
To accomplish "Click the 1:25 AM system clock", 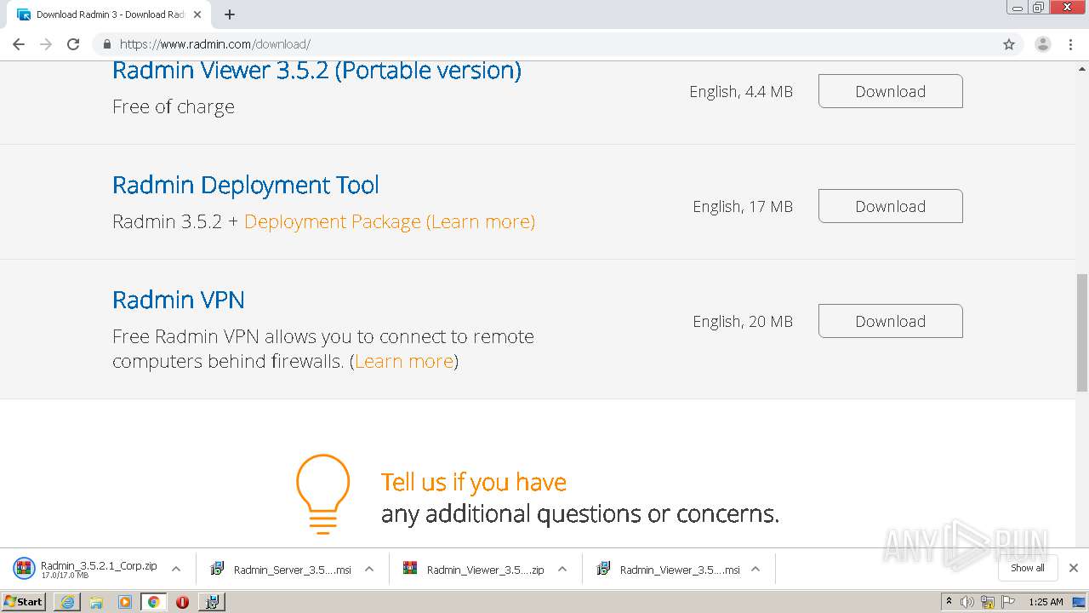I will pyautogui.click(x=1046, y=602).
